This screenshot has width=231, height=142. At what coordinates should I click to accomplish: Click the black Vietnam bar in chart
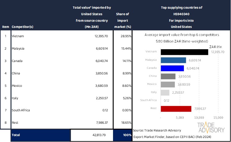(x=185, y=52)
